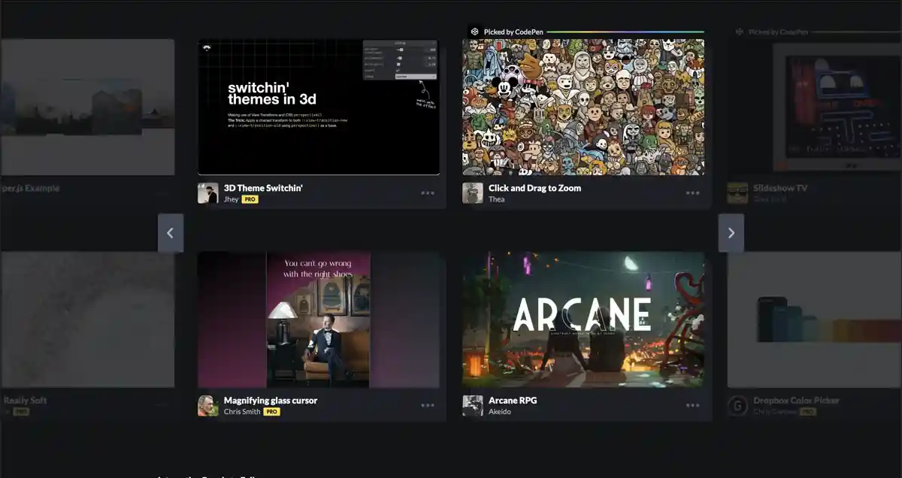Open the 3D Theme Switchin' pen preview
Viewport: 902px width, 478px height.
319,107
